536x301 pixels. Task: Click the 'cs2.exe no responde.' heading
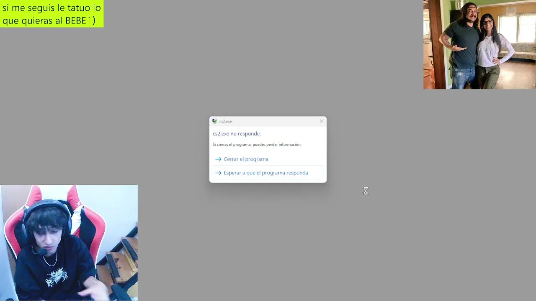[x=237, y=134]
